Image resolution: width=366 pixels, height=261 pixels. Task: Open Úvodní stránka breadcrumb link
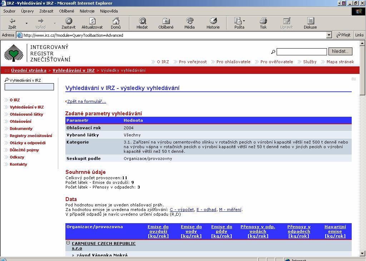click(29, 70)
